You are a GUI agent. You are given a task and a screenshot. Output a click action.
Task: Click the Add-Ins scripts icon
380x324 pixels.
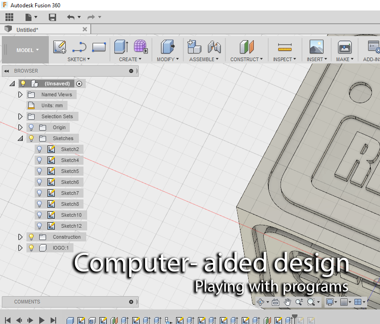pyautogui.click(x=374, y=47)
